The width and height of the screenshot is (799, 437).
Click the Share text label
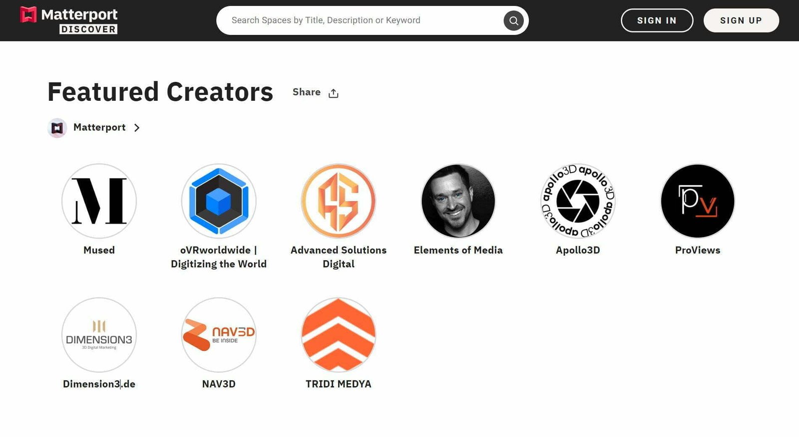307,92
